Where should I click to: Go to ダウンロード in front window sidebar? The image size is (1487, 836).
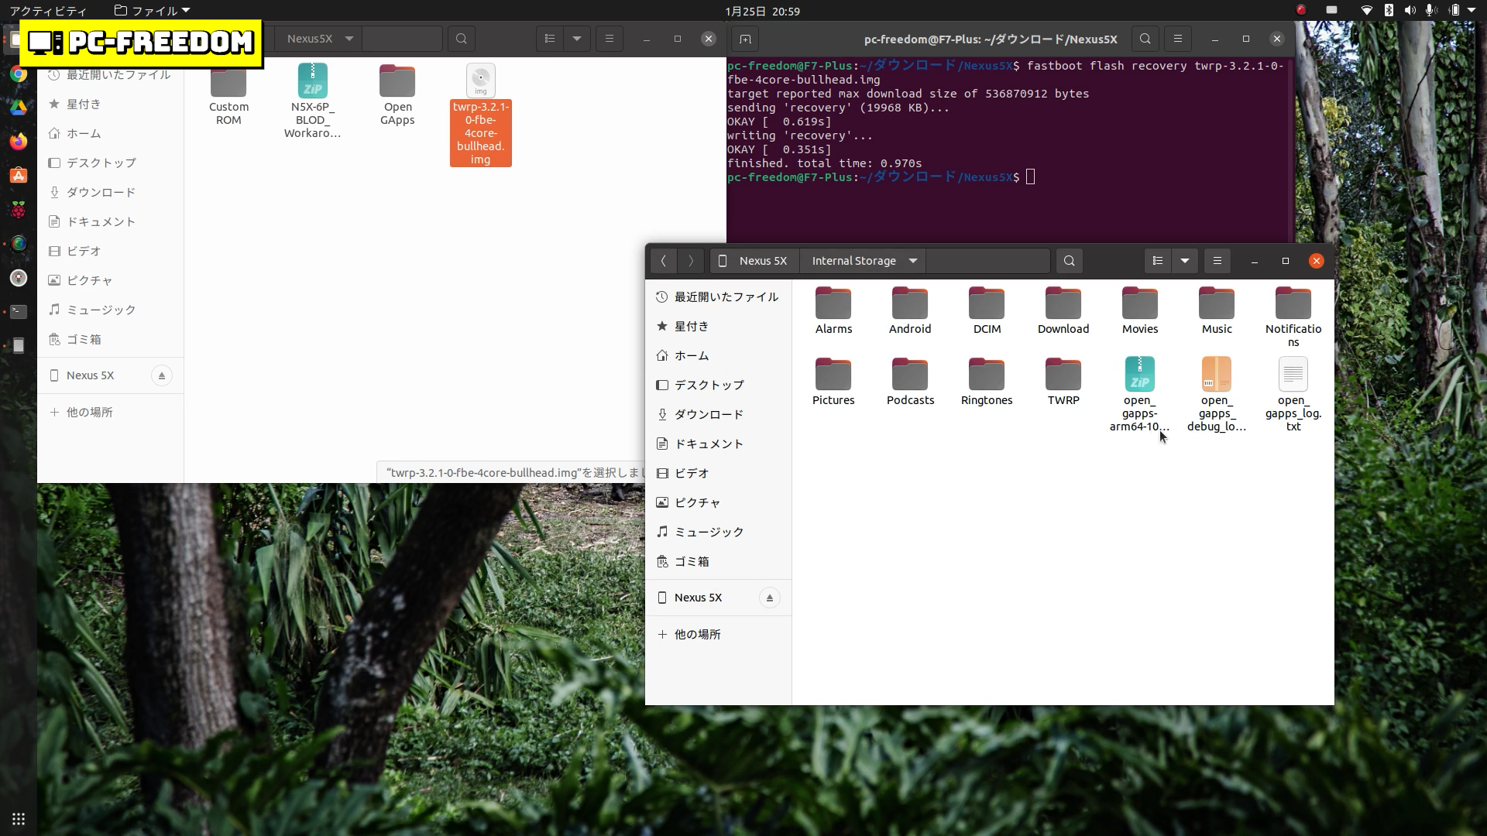tap(708, 414)
